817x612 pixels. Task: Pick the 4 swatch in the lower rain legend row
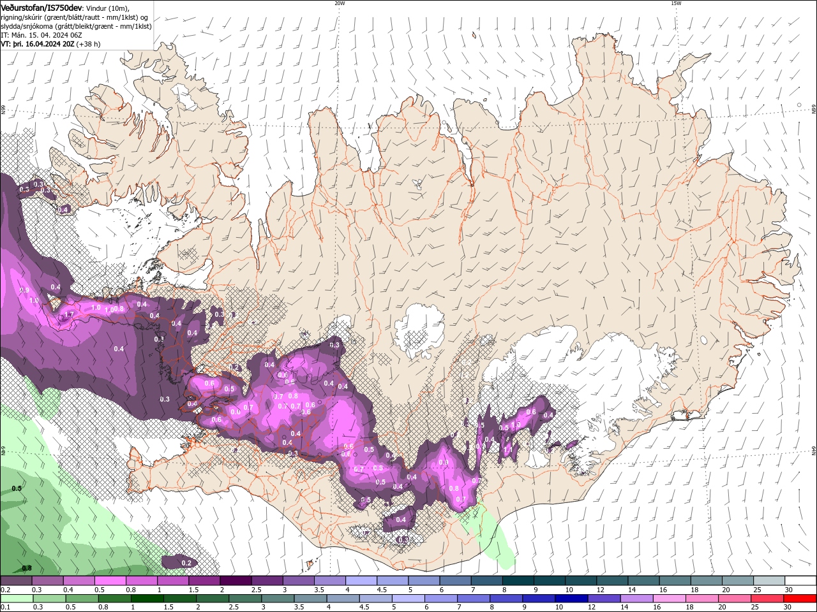pos(343,599)
